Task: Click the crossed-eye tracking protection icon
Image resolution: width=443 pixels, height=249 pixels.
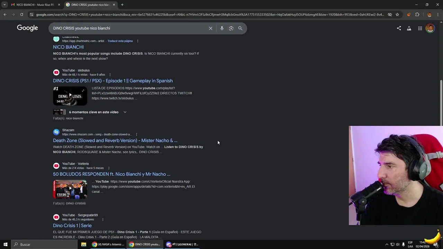Action: 390,15
